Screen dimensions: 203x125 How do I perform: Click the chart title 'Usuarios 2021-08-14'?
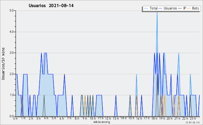click(51, 6)
